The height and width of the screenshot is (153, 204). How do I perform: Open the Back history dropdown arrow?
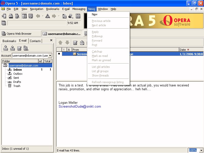43,16
